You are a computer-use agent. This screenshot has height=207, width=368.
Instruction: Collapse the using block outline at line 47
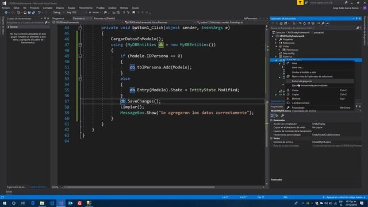80,45
